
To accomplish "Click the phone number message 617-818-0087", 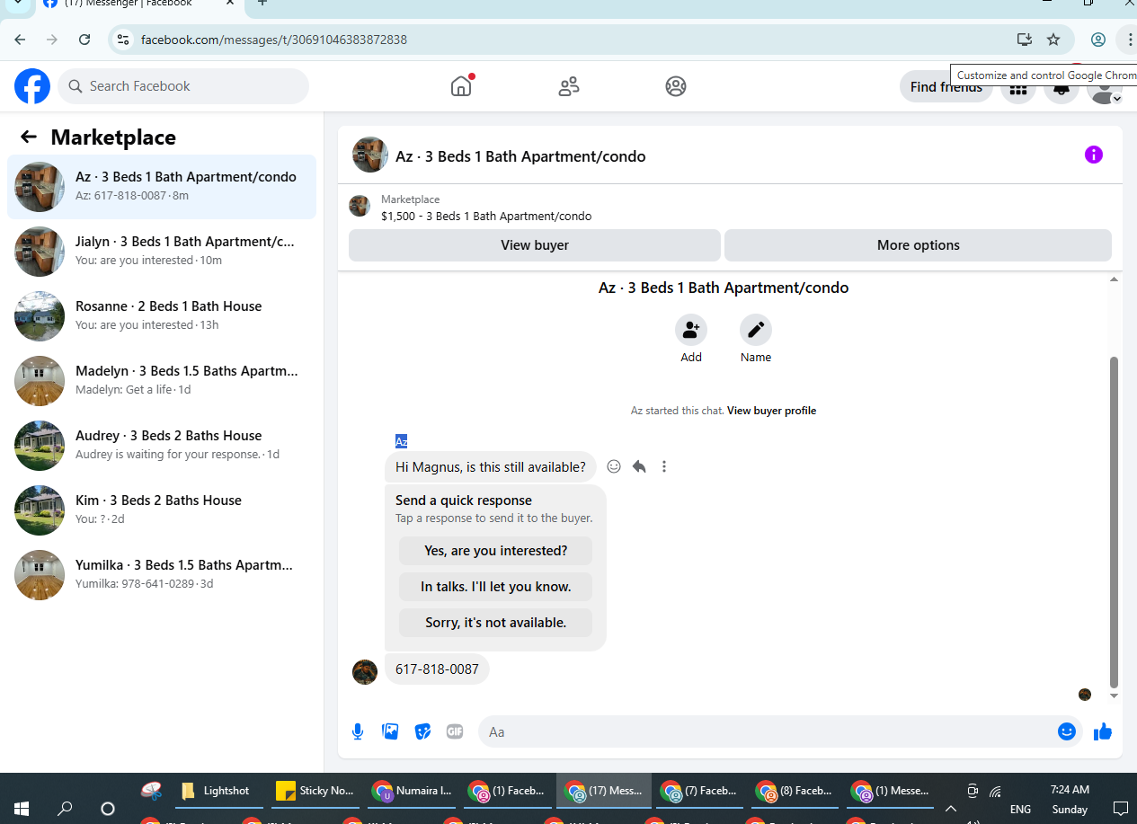I will coord(437,669).
